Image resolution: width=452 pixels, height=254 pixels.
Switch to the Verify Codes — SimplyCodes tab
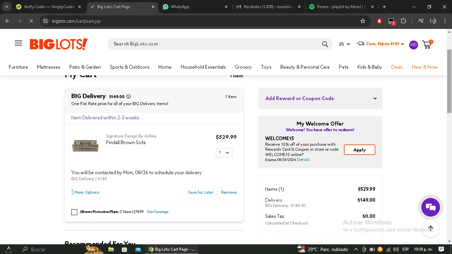49,7
